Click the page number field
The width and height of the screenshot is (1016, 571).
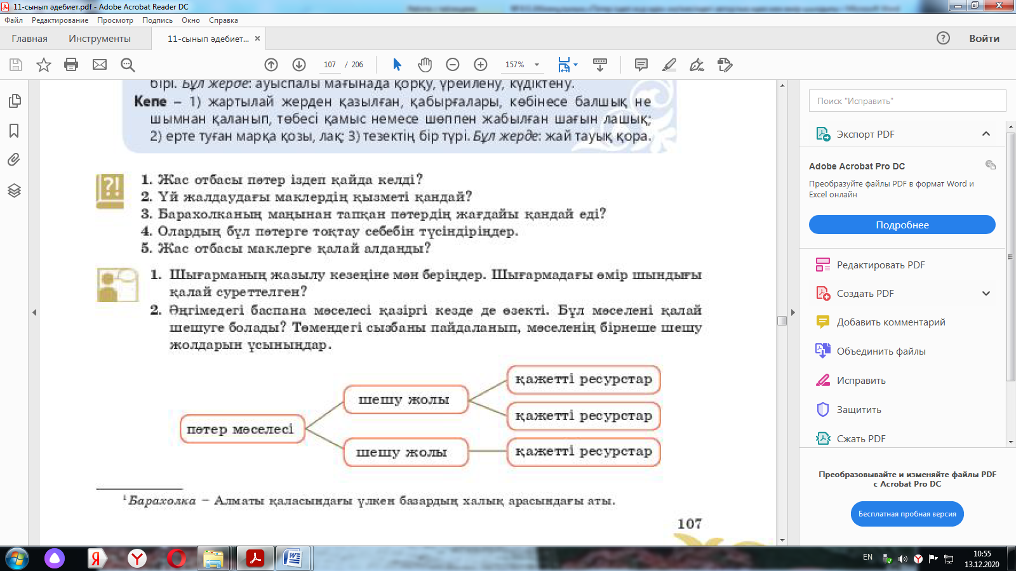[330, 65]
